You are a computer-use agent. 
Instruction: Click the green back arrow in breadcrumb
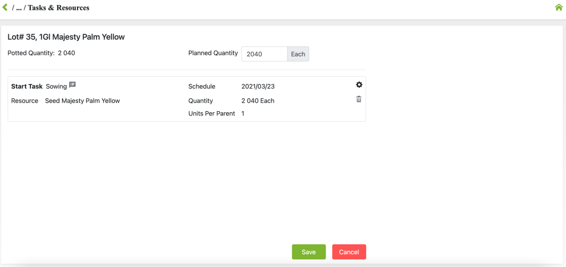(x=5, y=8)
